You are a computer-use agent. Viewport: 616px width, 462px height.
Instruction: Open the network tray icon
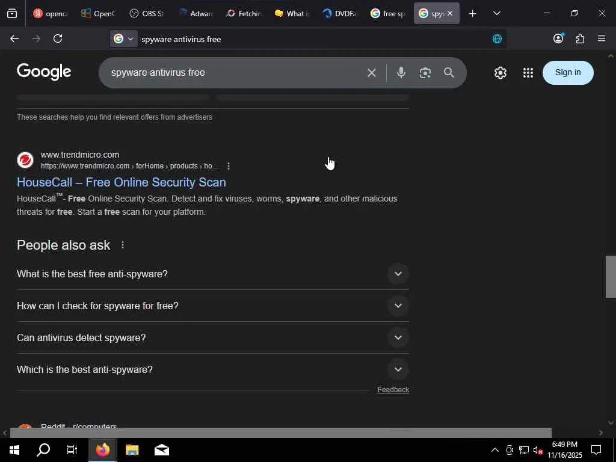click(524, 450)
